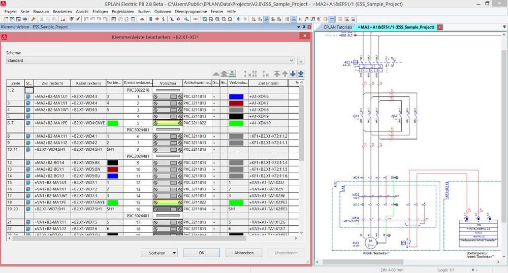
Task: Click status icon in row =MA2+B2-BG1:4
Action: point(28,163)
